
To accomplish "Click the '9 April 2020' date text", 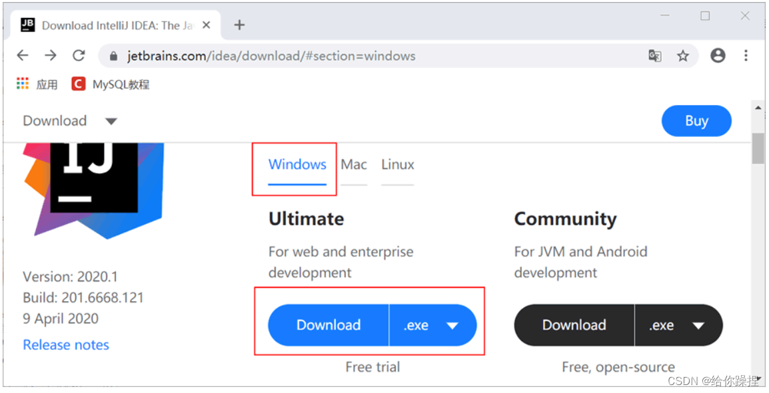I will [x=61, y=319].
